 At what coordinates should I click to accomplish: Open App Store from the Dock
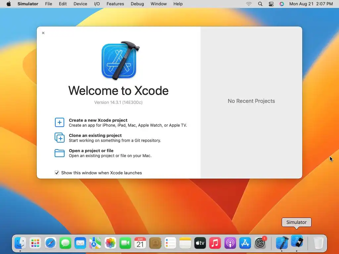245,243
